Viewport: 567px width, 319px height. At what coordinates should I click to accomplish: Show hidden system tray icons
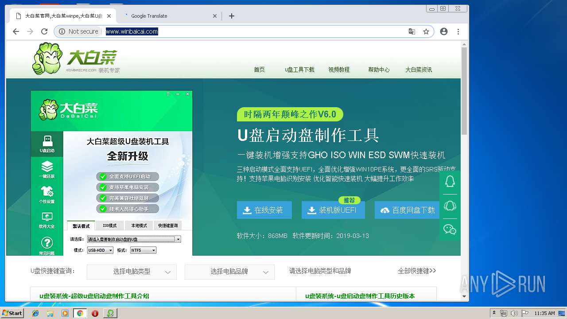[494, 313]
